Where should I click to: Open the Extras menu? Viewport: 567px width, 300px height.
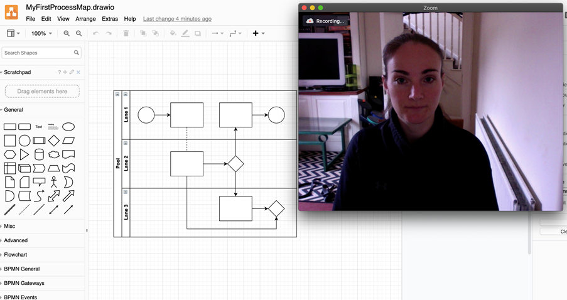pos(109,19)
